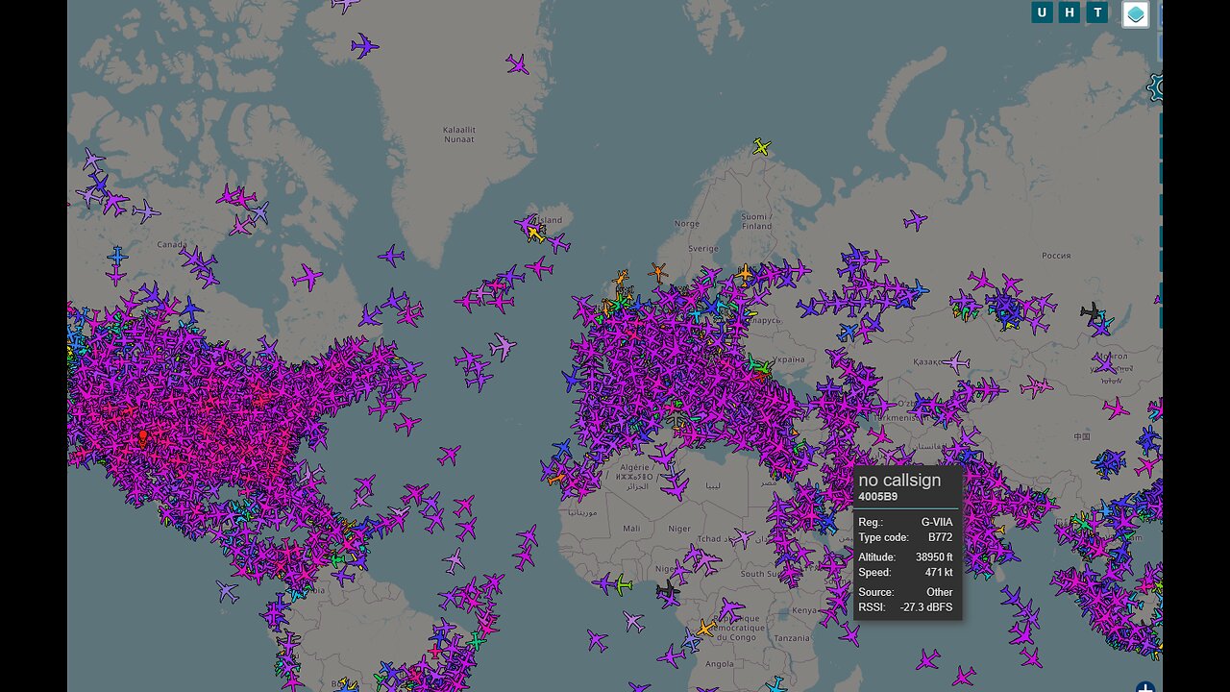Select the light blue aircraft below Angola label
The width and height of the screenshot is (1230, 692).
776,684
